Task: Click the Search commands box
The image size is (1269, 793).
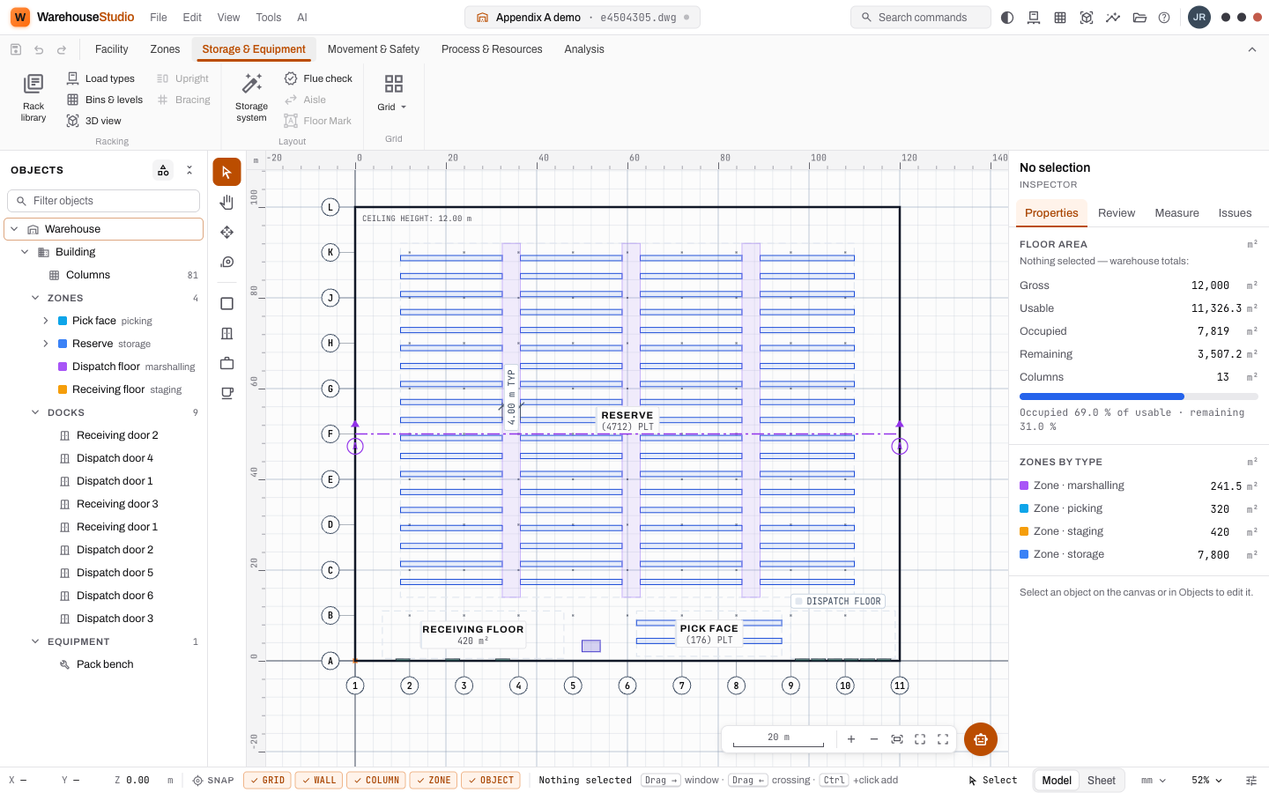Action: click(921, 18)
